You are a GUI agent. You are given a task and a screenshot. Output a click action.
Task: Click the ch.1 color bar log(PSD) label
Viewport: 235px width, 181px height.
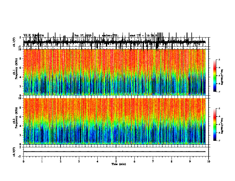click(x=222, y=77)
